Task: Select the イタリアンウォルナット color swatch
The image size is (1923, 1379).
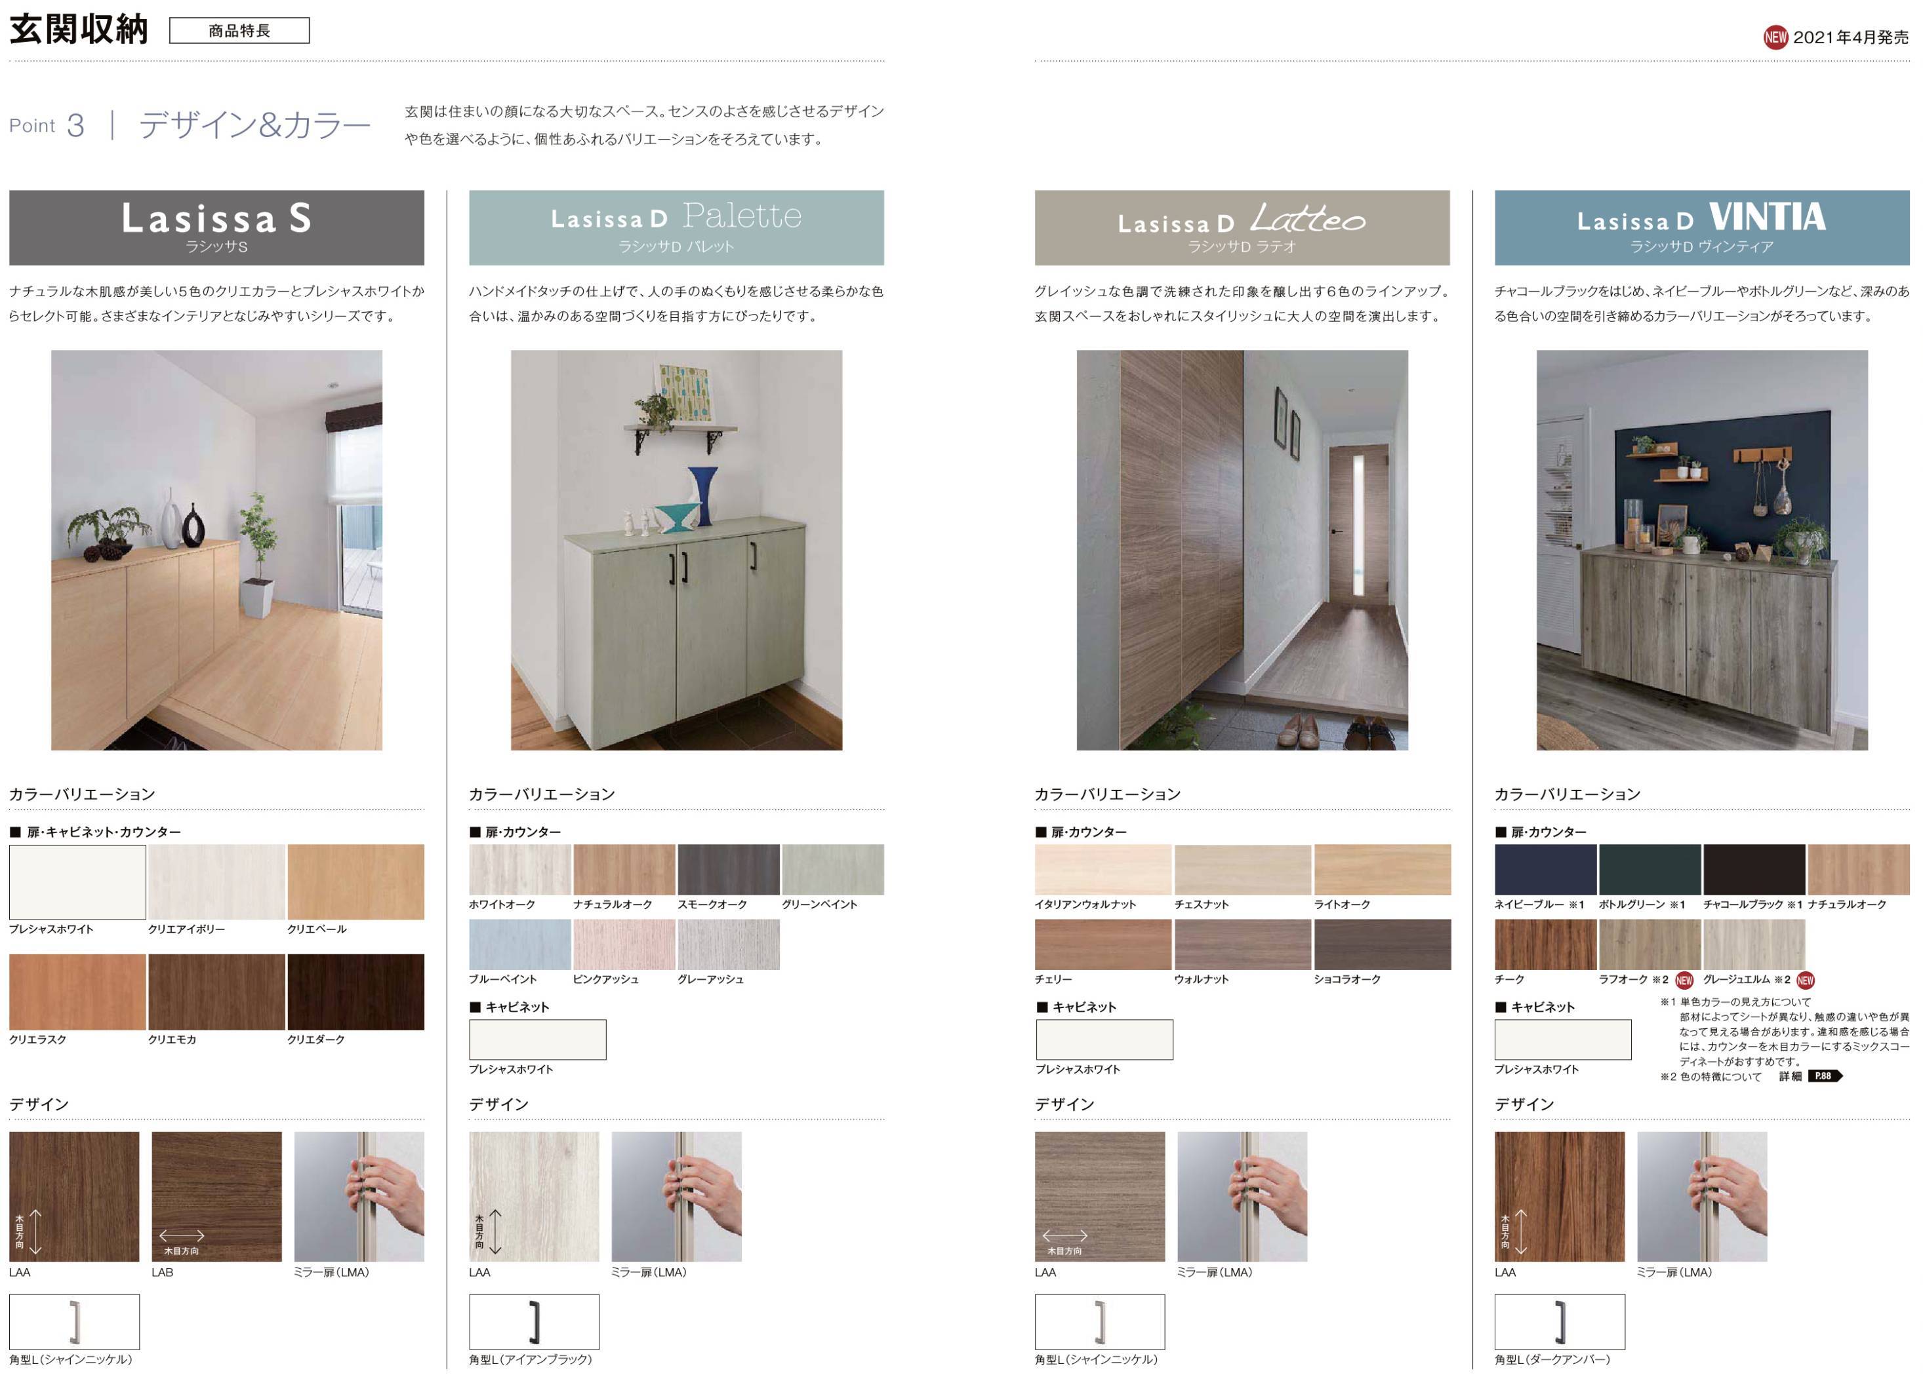Action: 1103,869
